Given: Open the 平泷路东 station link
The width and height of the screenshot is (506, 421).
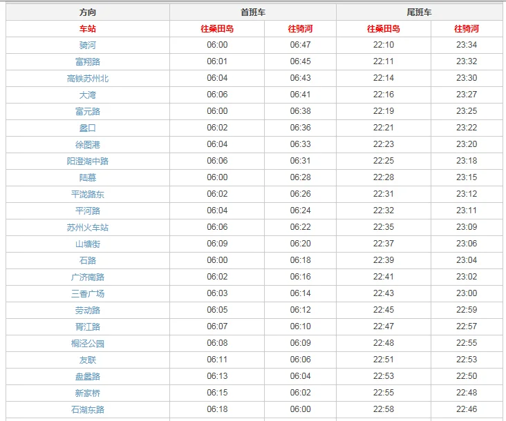Looking at the screenshot, I should click(x=88, y=195).
